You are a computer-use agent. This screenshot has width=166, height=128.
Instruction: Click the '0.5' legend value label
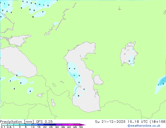9,127
